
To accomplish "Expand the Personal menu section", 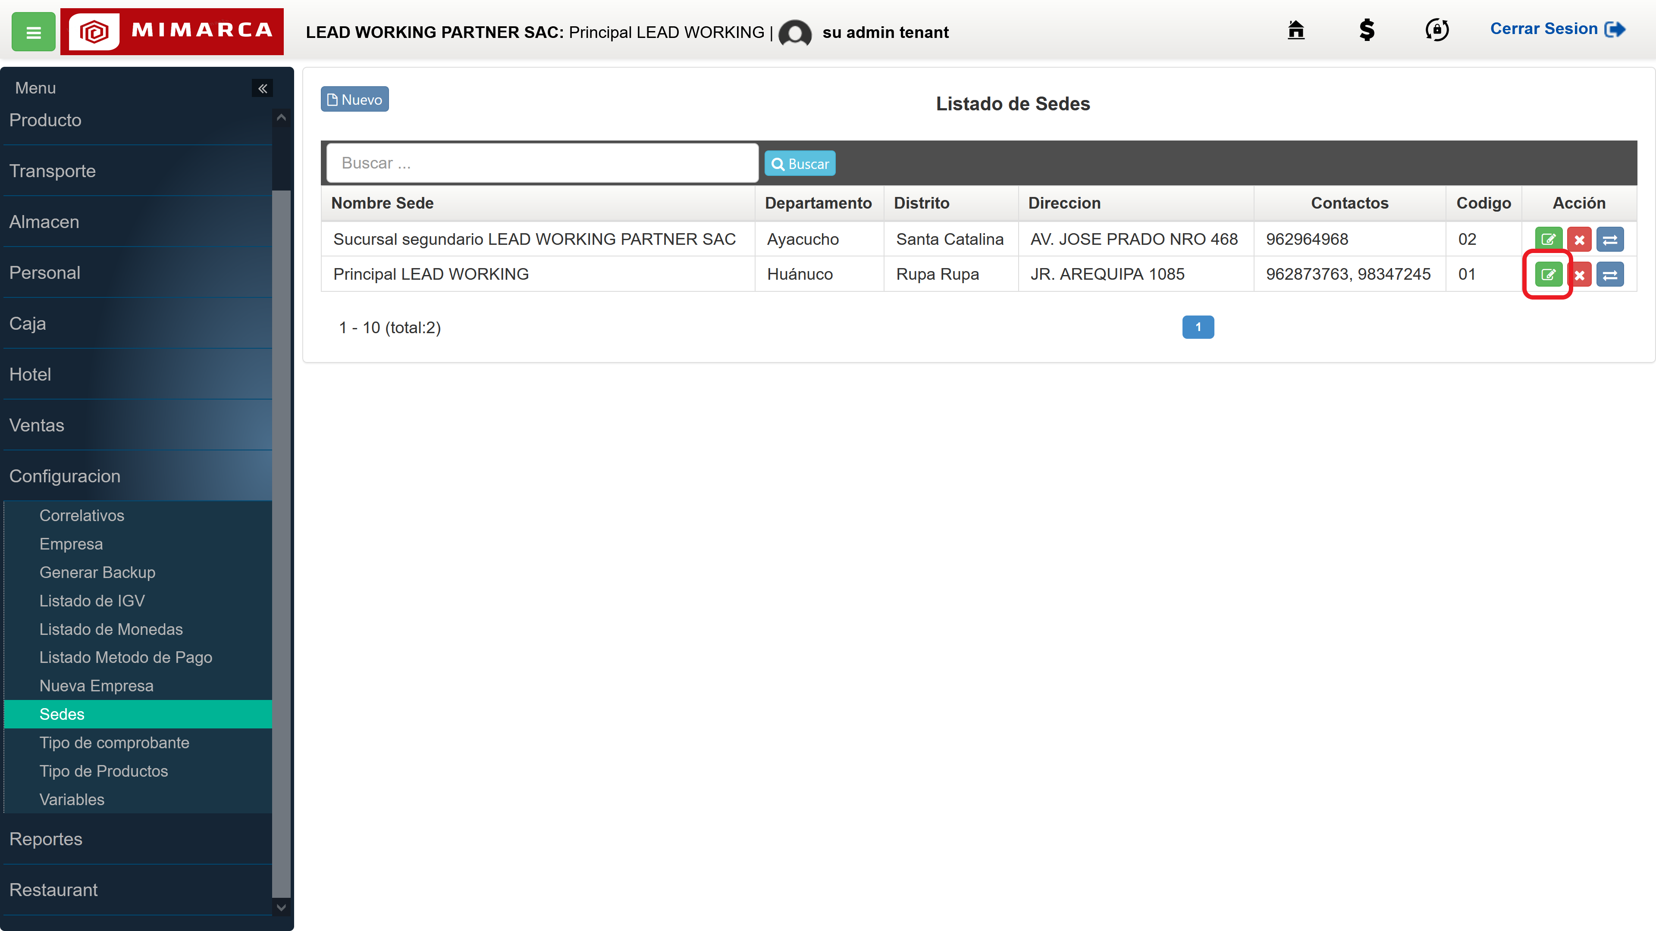I will [138, 272].
